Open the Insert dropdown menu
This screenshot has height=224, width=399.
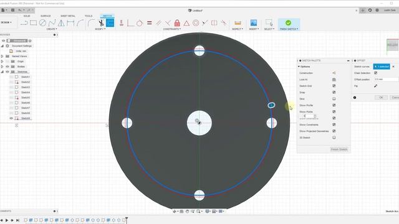[x=254, y=29]
